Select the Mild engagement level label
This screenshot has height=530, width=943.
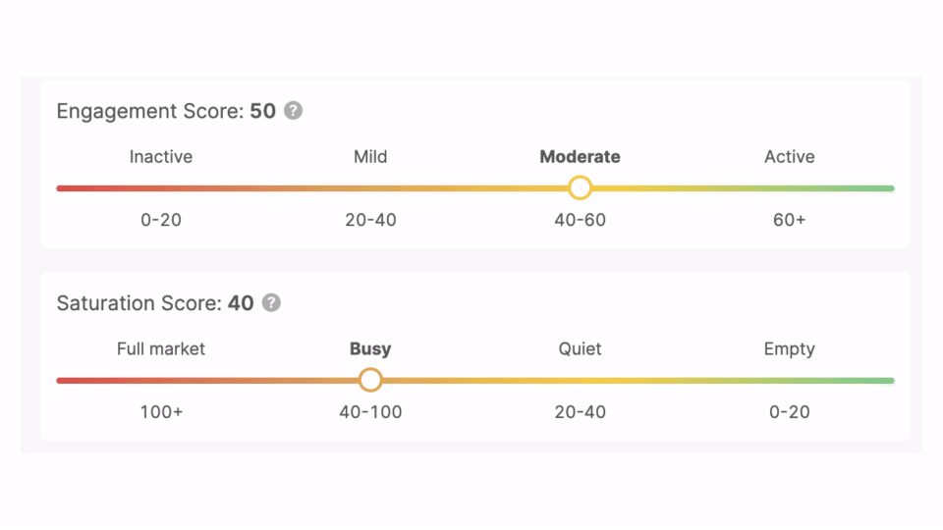370,157
